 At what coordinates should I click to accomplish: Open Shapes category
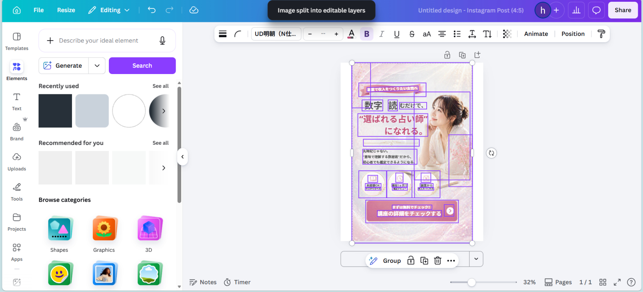tap(59, 235)
